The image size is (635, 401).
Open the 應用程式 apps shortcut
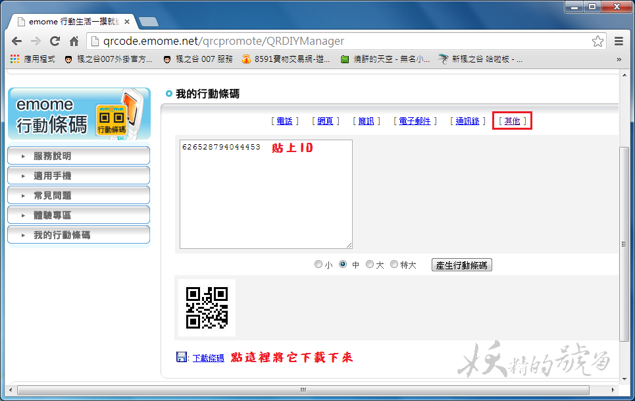[x=32, y=59]
